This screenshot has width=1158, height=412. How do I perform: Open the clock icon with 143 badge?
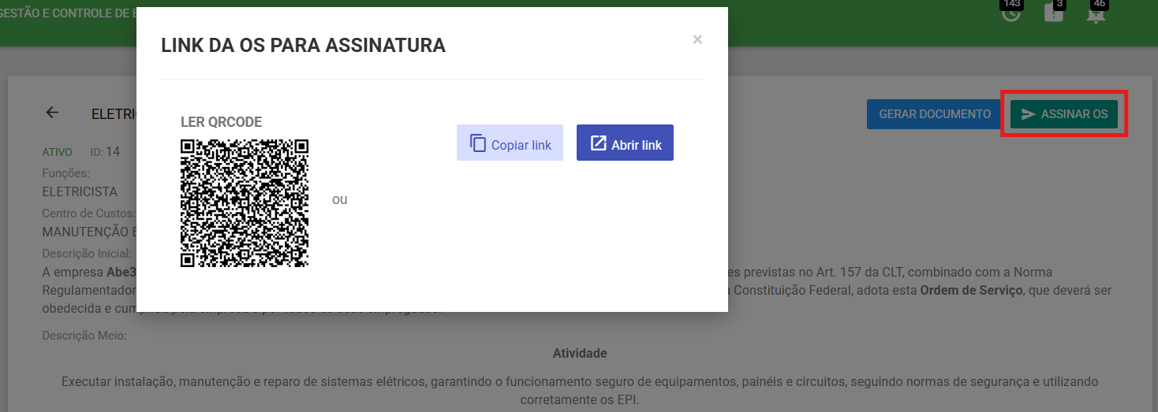[x=1010, y=13]
